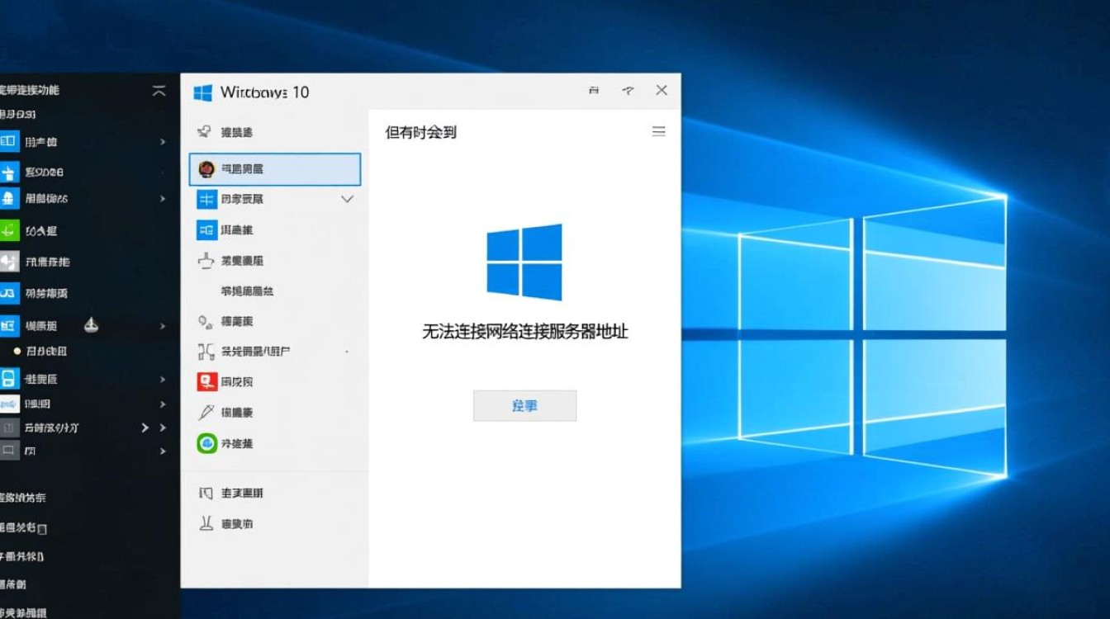Open the hamburger menu at the top right
Screen dimensions: 1110x619
(658, 130)
